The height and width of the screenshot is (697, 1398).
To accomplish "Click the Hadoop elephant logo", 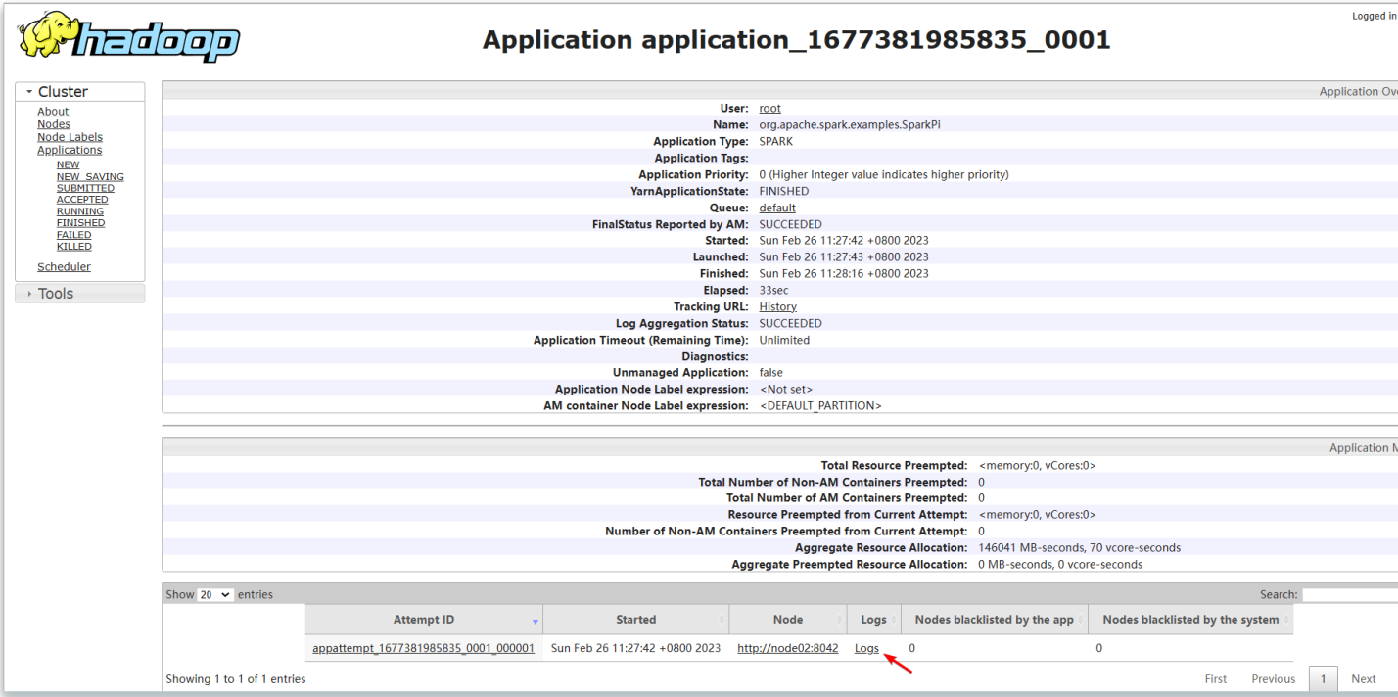I will [x=128, y=36].
